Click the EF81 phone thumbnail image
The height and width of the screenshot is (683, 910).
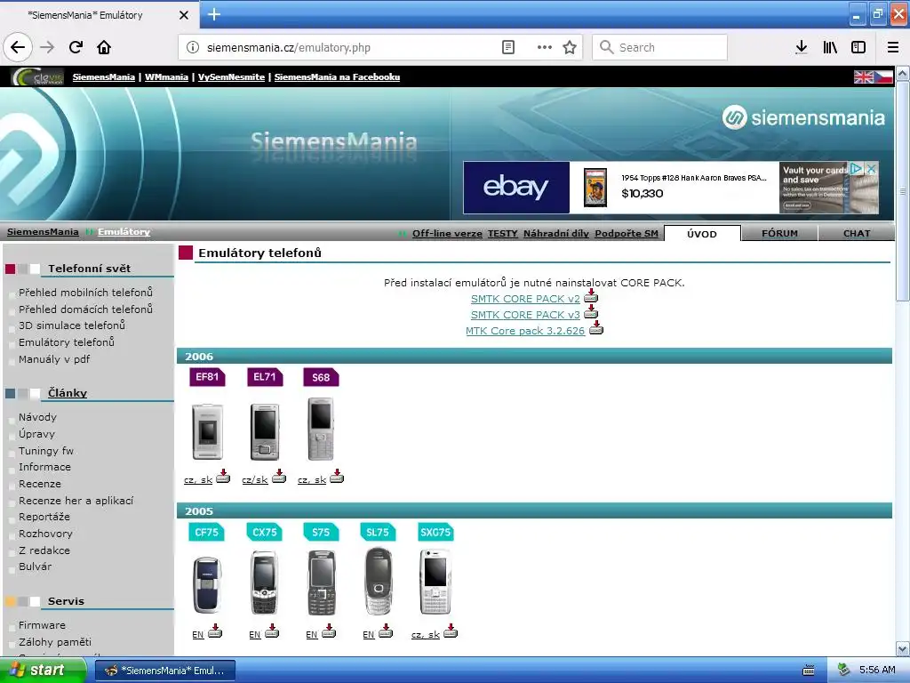207,431
